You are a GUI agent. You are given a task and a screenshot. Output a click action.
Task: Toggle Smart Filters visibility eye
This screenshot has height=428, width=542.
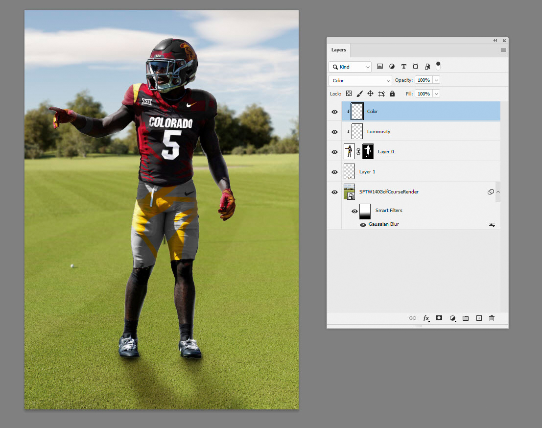tap(354, 211)
